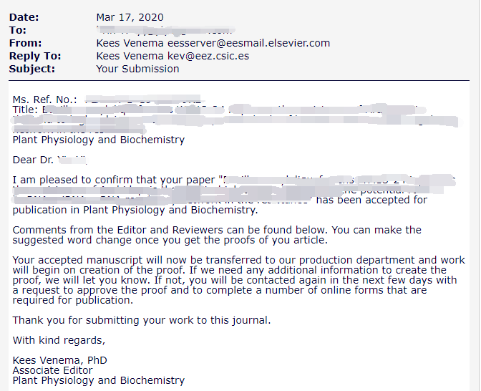
Task: Select the 'Kees Venema, PhD' signature name
Action: tap(60, 360)
